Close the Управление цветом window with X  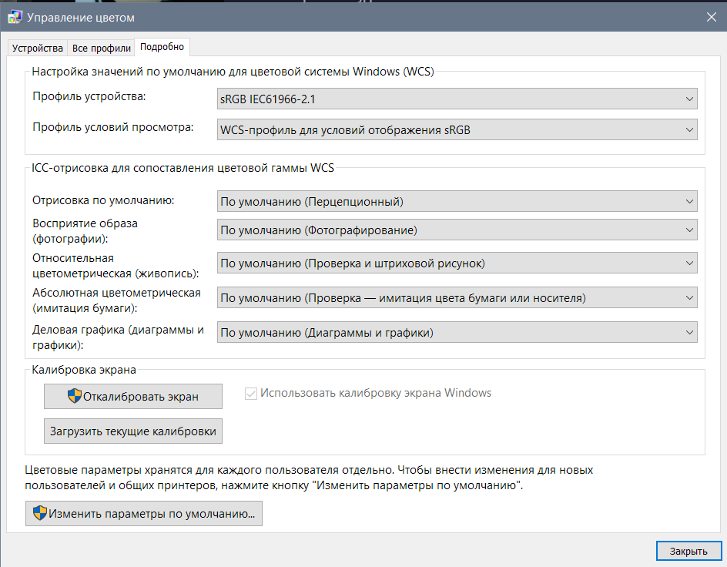point(710,15)
